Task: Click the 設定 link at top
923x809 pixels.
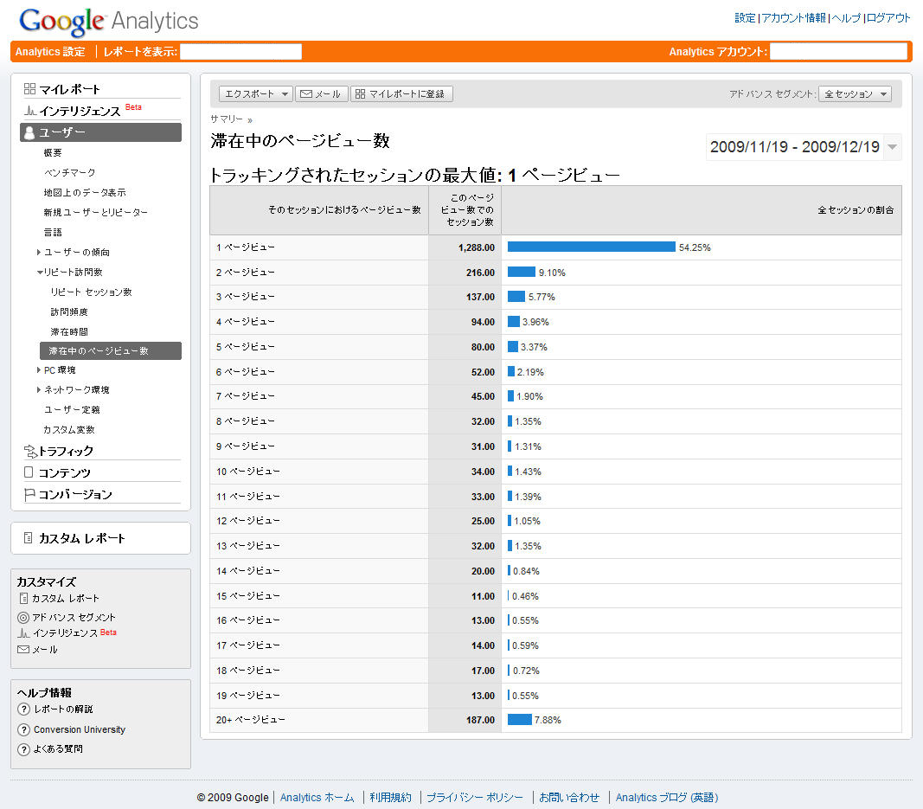Action: coord(745,18)
